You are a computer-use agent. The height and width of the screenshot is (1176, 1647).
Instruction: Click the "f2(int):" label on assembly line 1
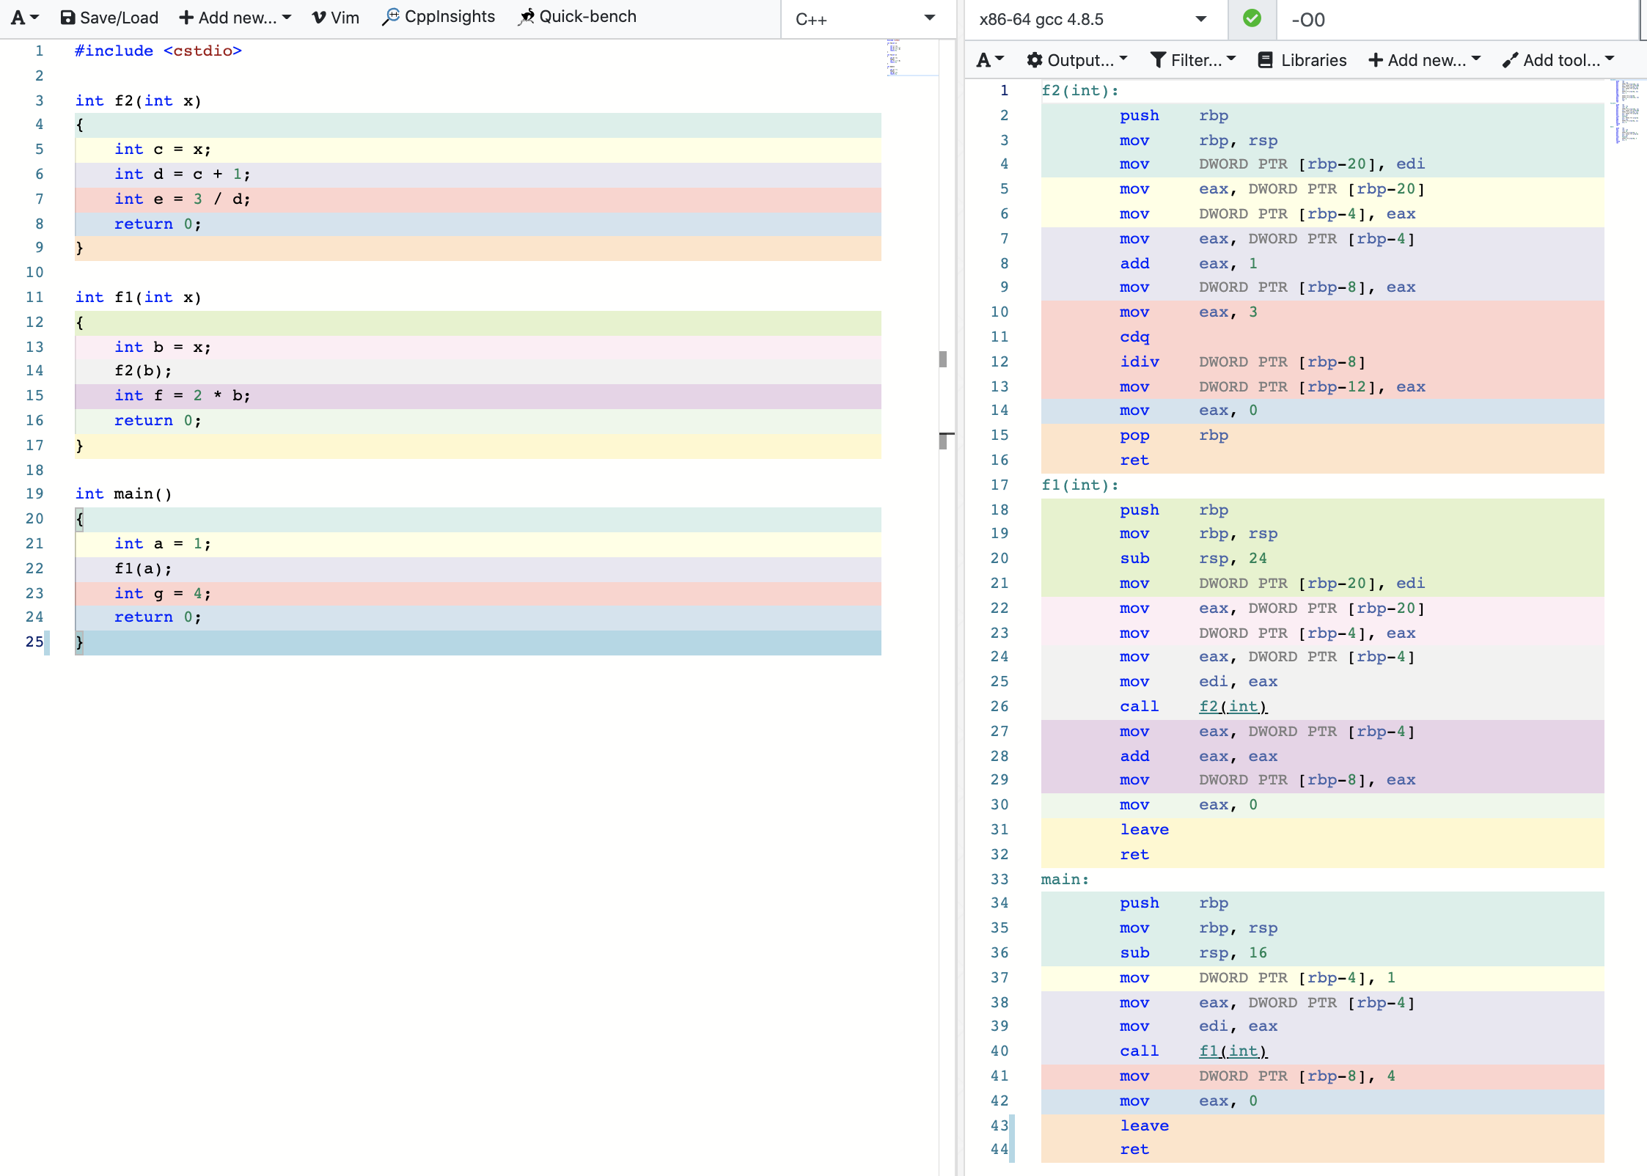click(1080, 90)
